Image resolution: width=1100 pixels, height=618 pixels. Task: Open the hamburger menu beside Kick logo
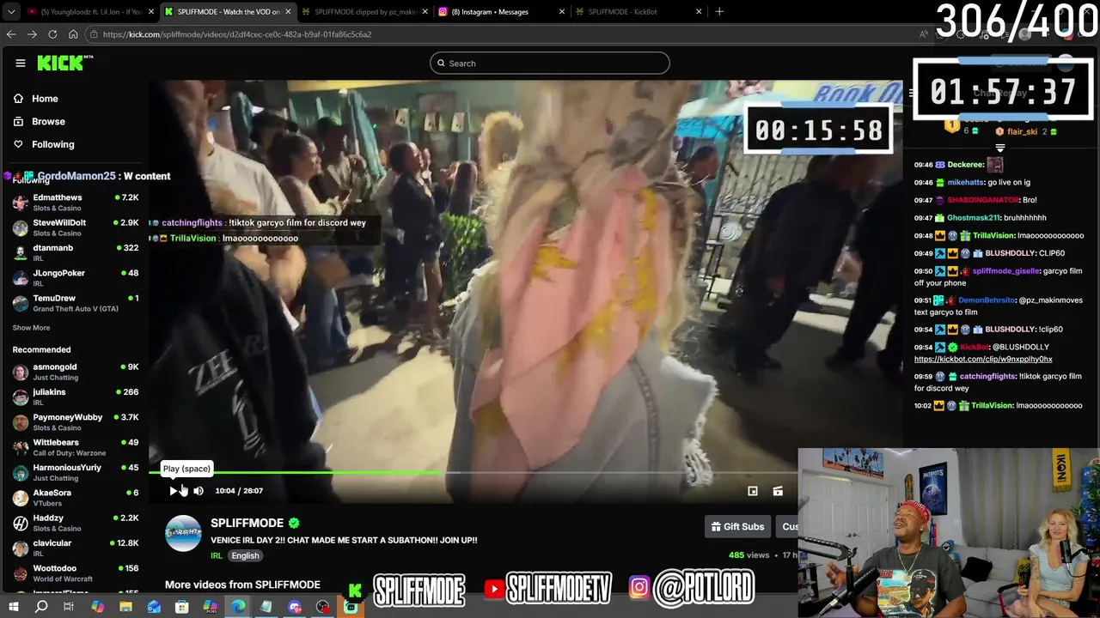click(x=21, y=63)
